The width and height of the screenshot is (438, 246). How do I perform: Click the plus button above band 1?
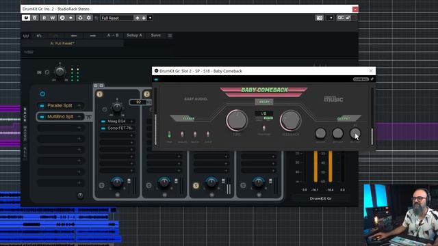101,85
